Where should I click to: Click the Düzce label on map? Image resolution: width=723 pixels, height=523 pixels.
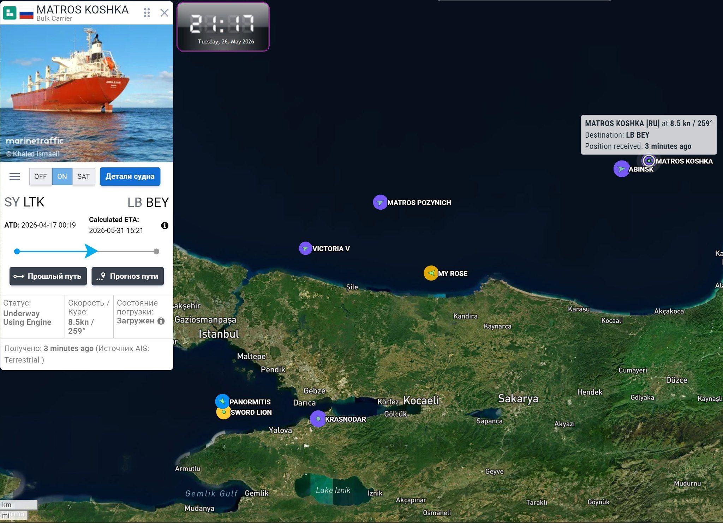click(x=676, y=380)
